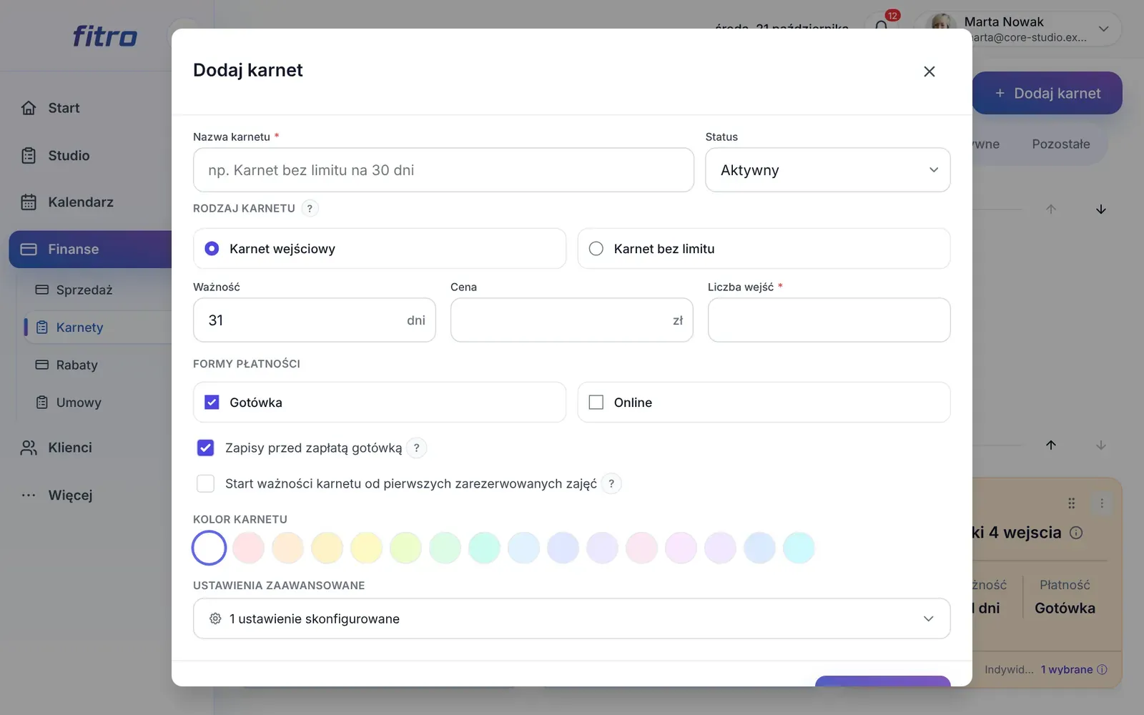
Task: Click the Klienci people icon
Action: [29, 448]
